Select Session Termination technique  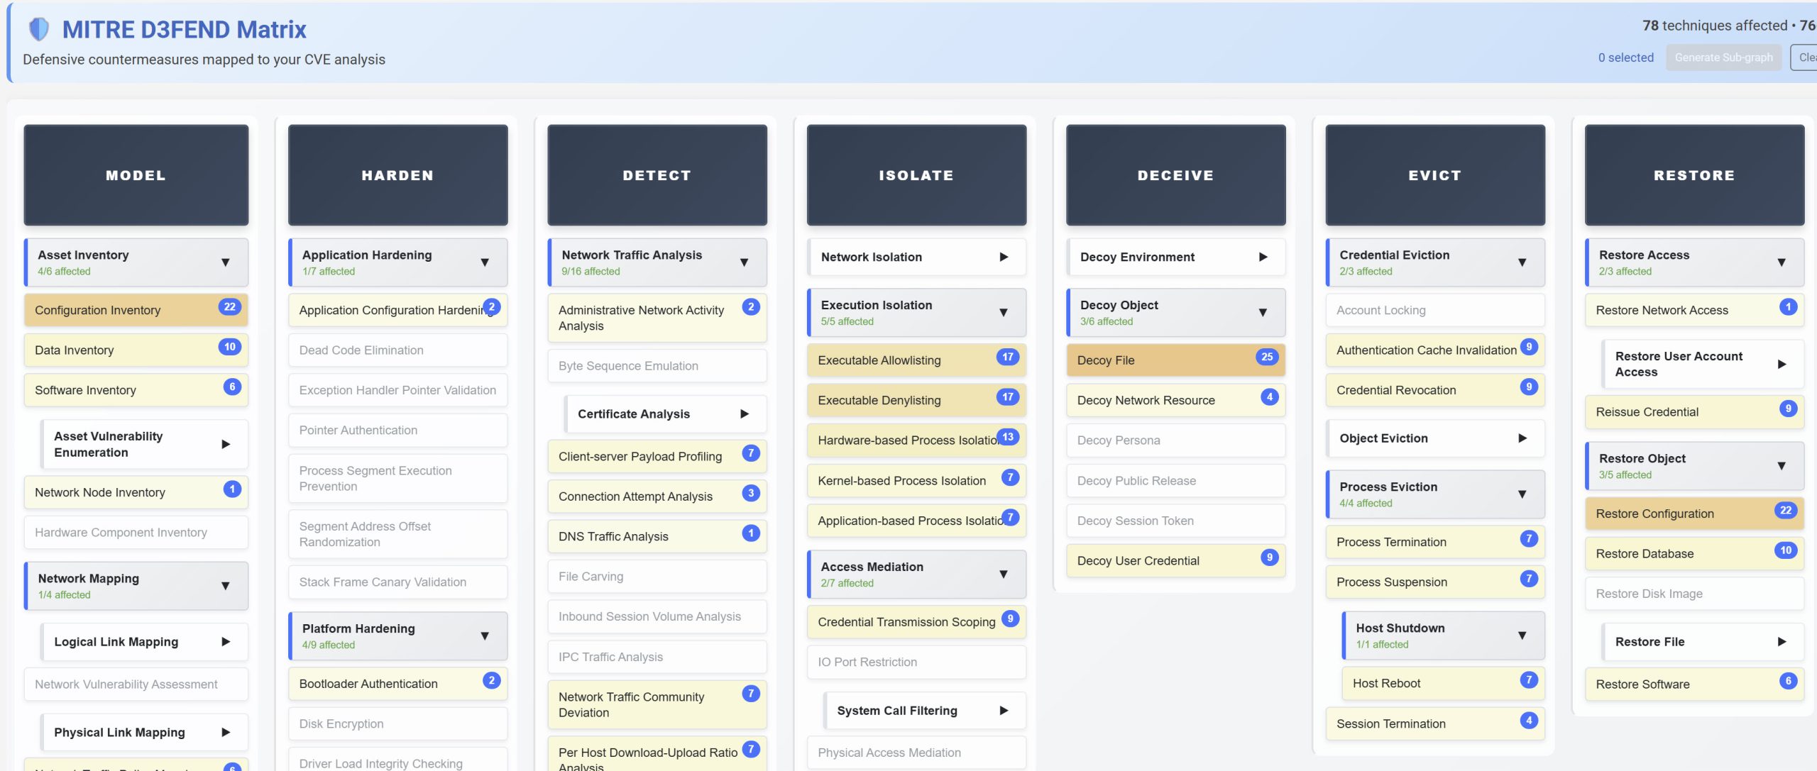pos(1435,723)
